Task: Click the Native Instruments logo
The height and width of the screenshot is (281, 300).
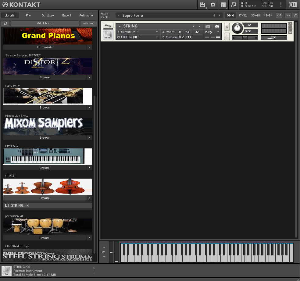Action: pyautogui.click(x=293, y=5)
